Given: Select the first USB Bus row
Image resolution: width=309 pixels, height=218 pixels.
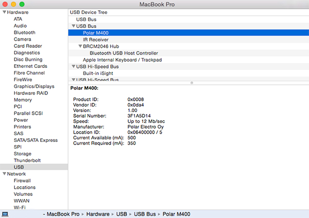Looking at the screenshot, I should 188,20.
